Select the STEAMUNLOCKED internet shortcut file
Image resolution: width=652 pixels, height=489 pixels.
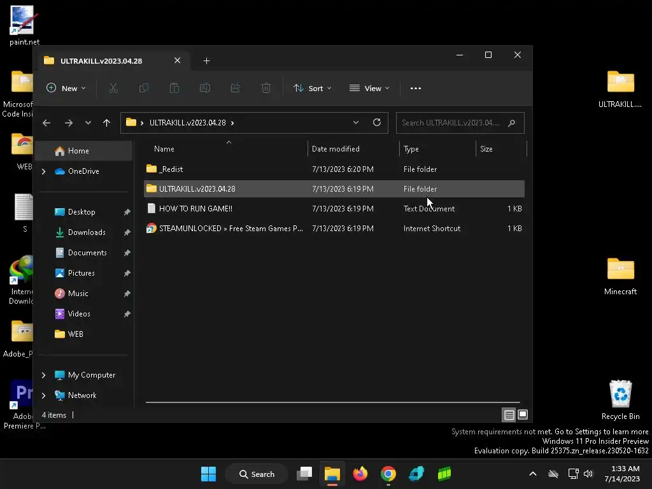pos(334,229)
